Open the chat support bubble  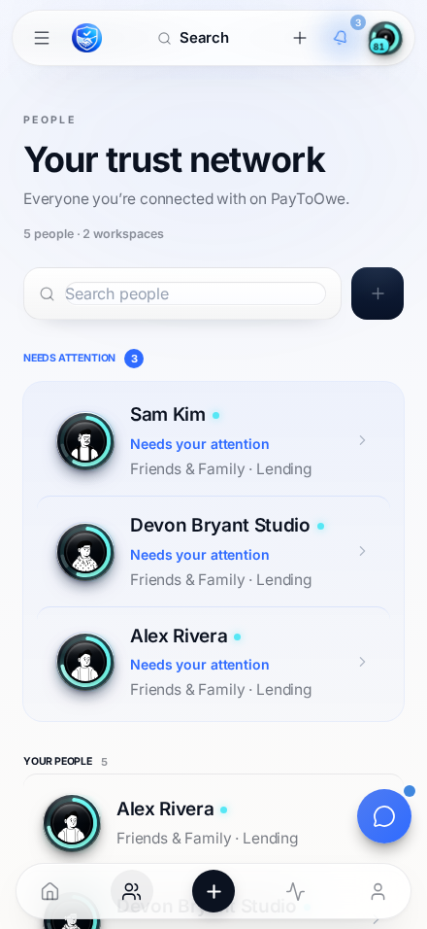pyautogui.click(x=384, y=816)
